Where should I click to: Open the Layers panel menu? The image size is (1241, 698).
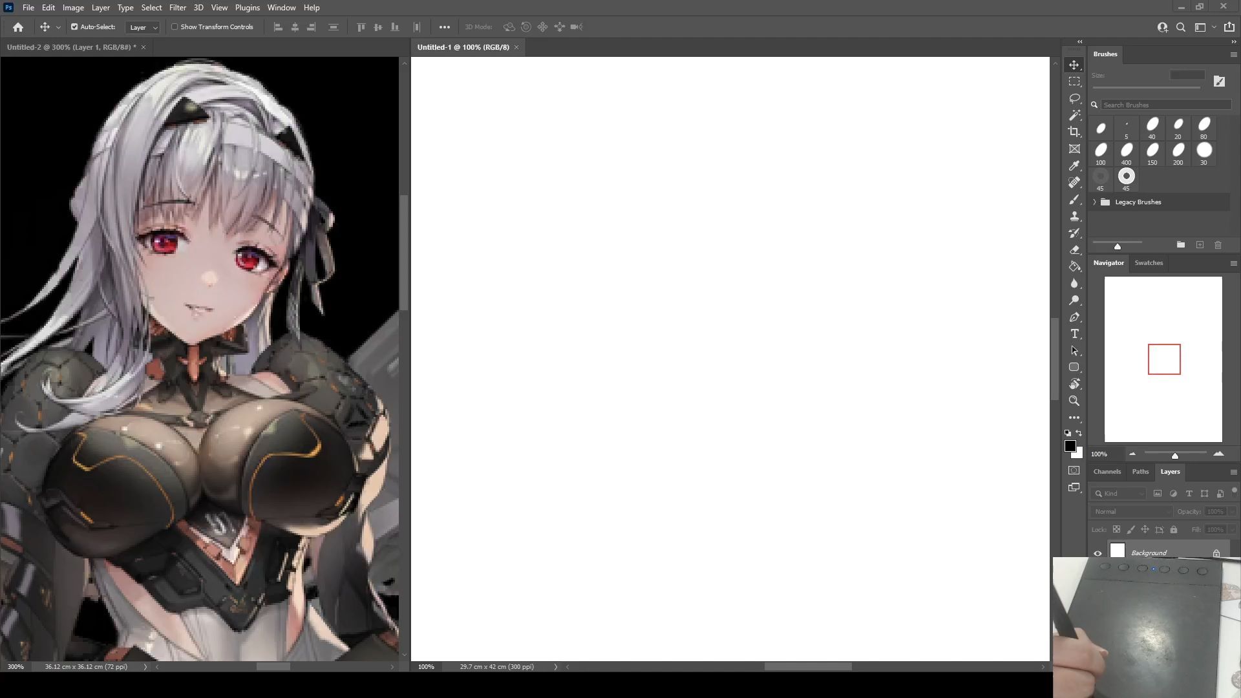click(x=1233, y=472)
